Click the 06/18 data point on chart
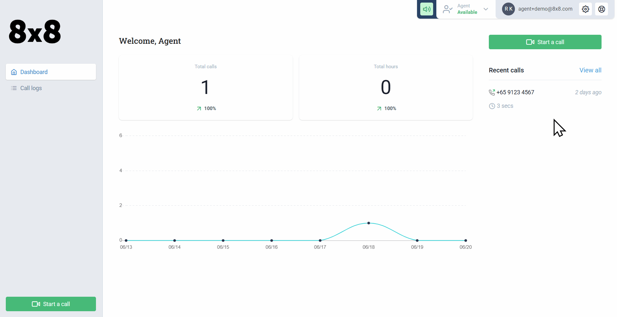The image size is (617, 317). [x=368, y=223]
